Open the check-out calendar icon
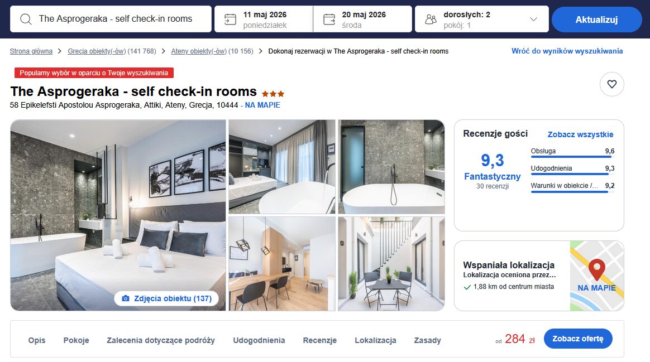650x362 pixels. click(329, 19)
